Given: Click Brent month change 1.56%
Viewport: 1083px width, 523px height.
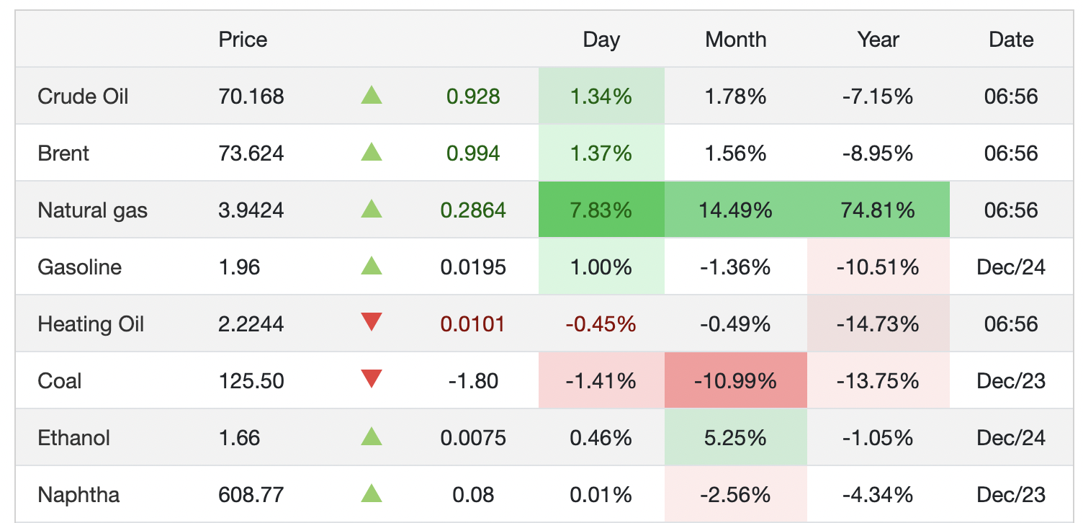Looking at the screenshot, I should click(x=736, y=153).
